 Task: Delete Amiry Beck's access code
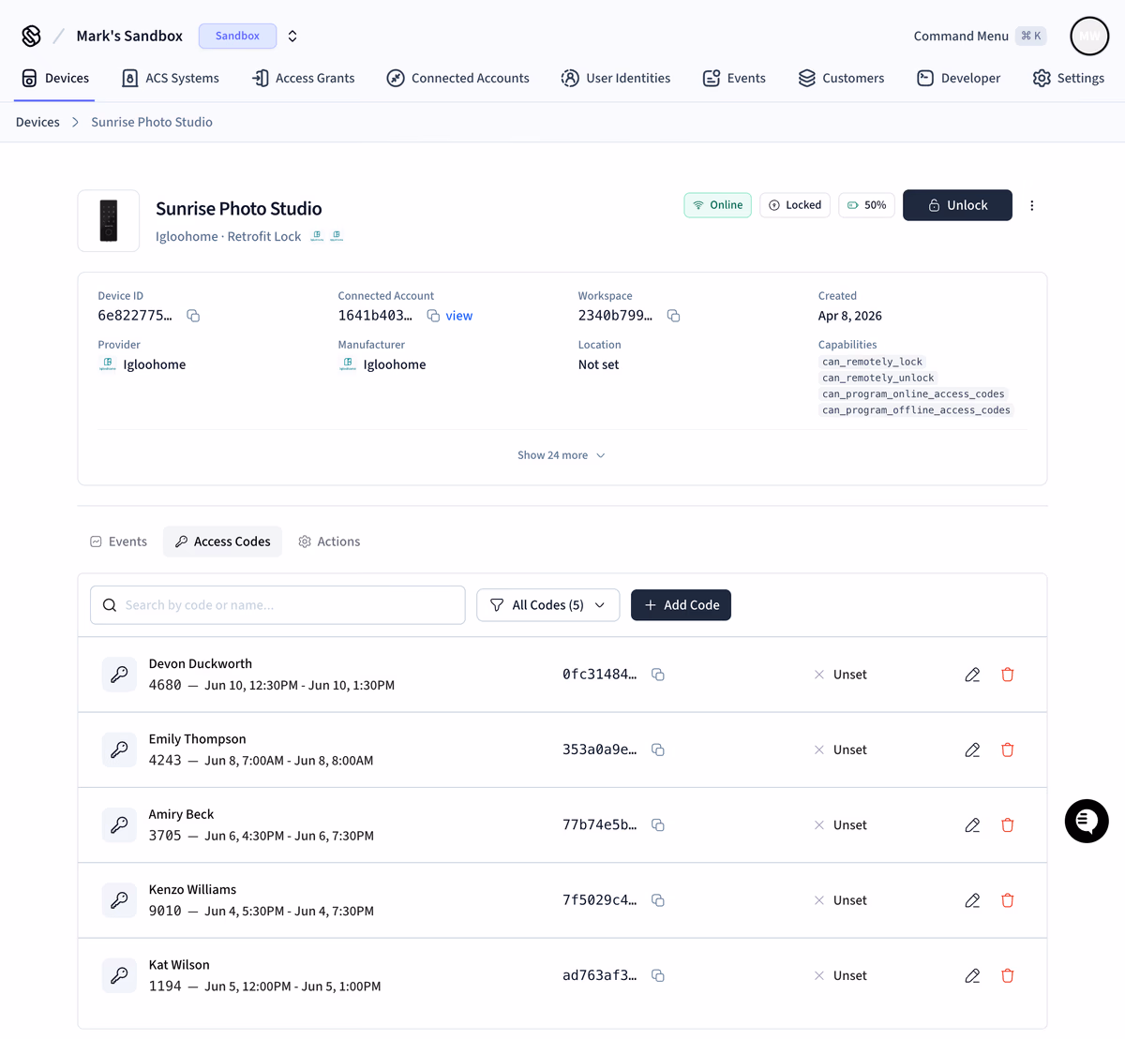click(x=1008, y=825)
